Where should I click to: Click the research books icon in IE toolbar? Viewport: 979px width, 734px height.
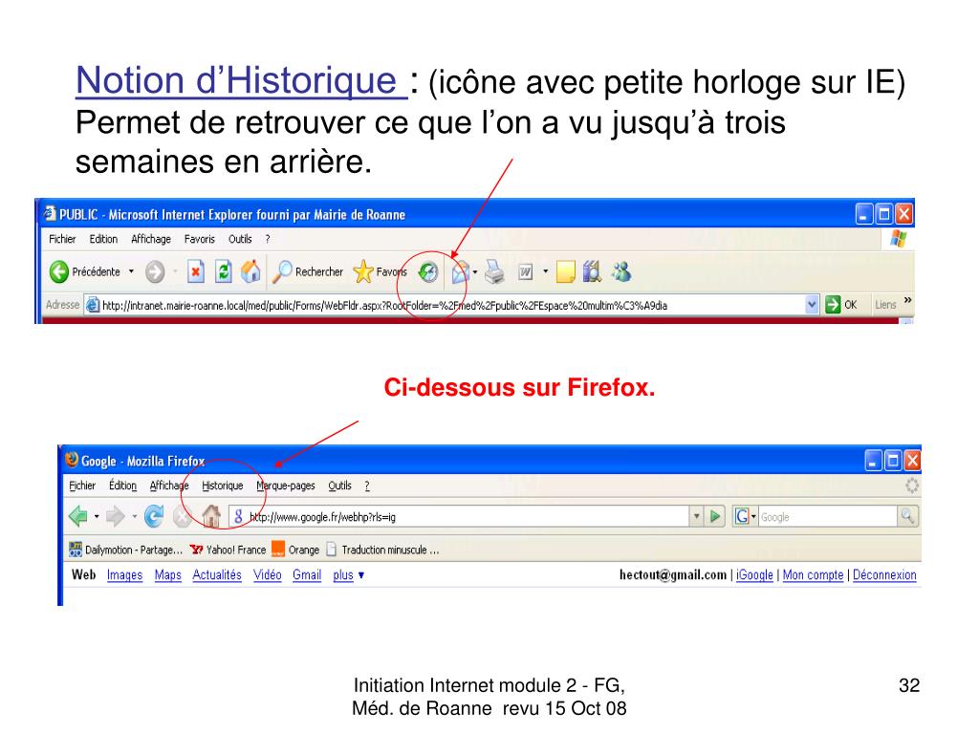point(592,271)
